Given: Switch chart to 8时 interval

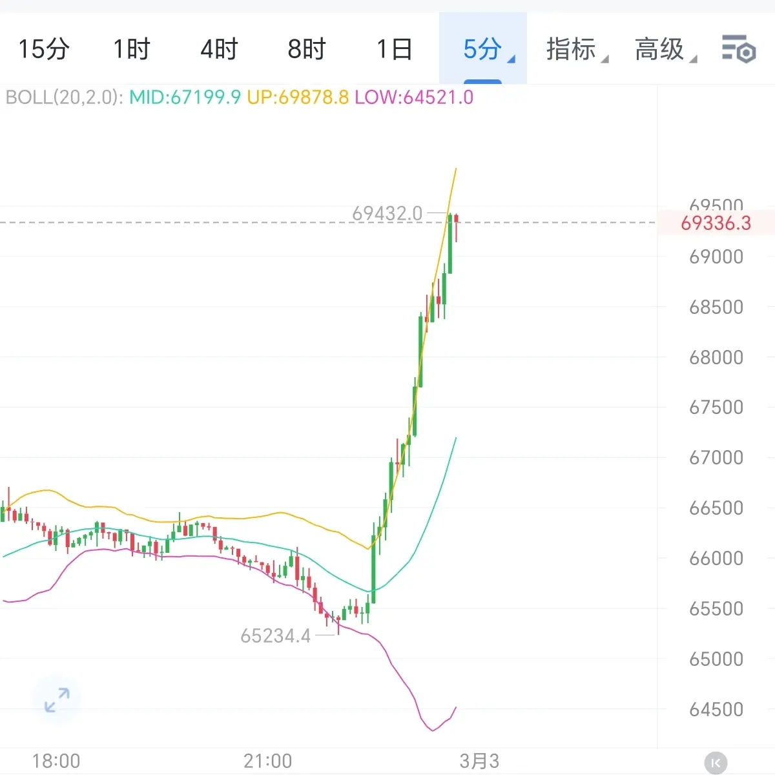Looking at the screenshot, I should pos(307,49).
